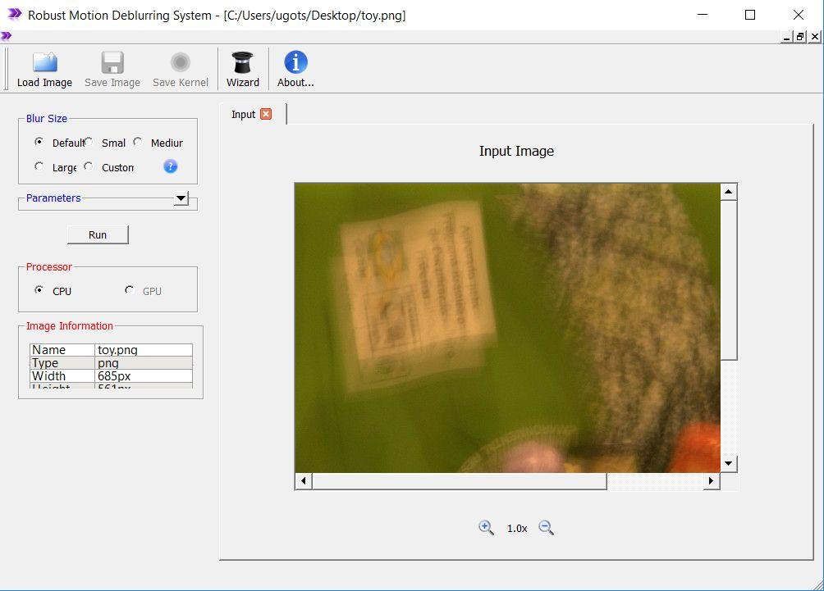Minimize the inner document window
Viewport: 824px width, 591px height.
coord(787,37)
